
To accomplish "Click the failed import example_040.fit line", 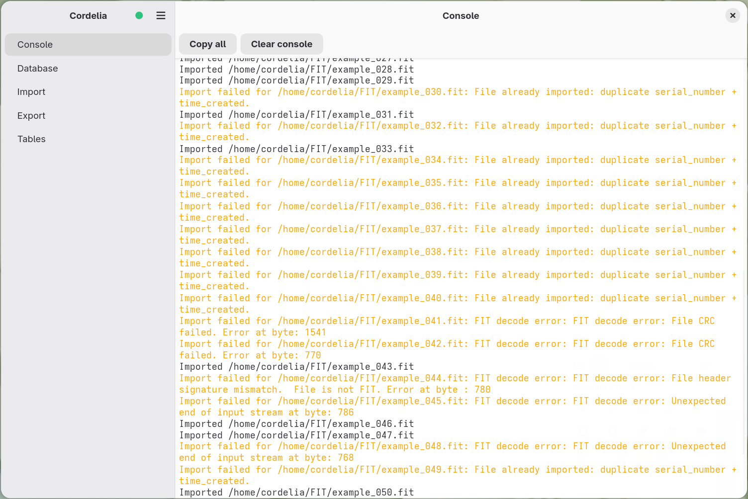I will click(458, 304).
